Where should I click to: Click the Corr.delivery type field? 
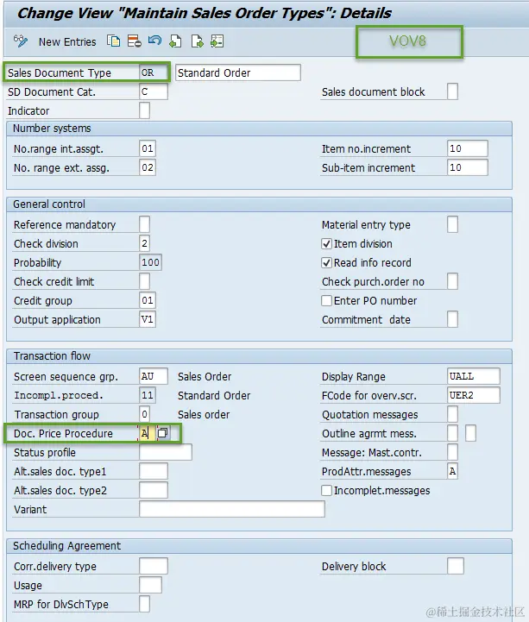tap(154, 567)
